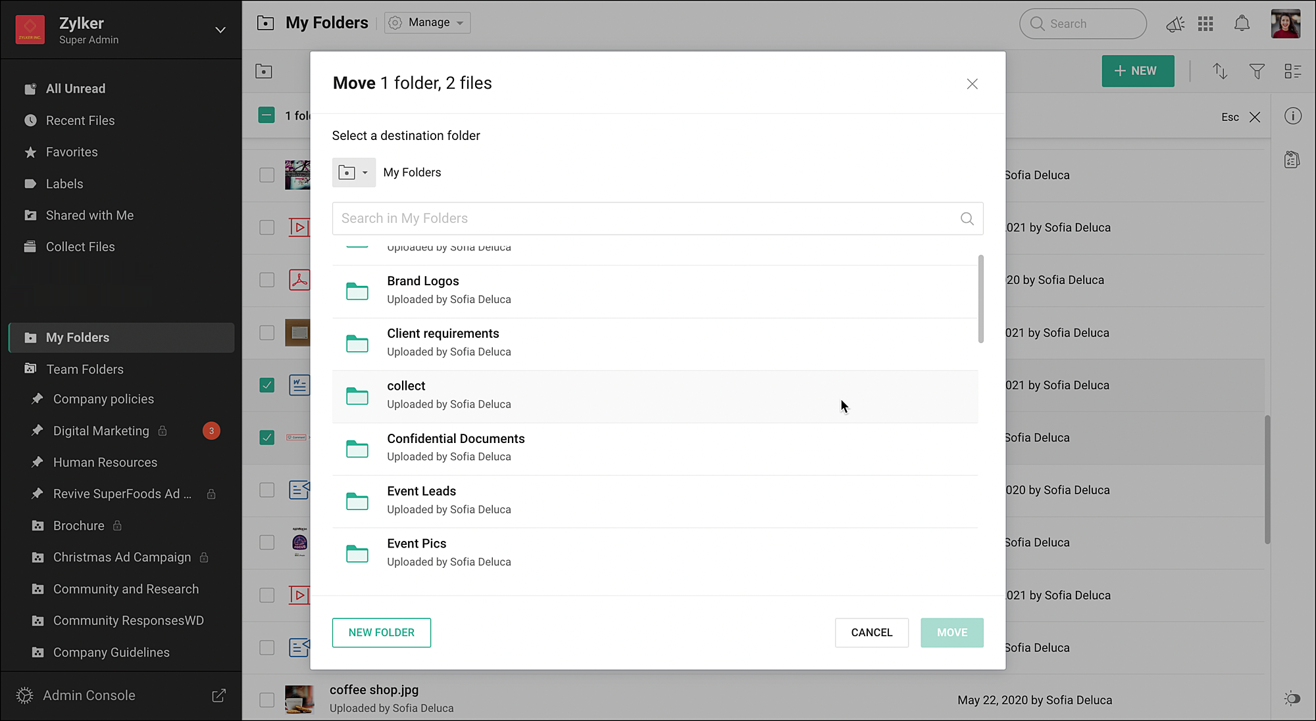
Task: Click search magnifier in destination search box
Action: click(967, 219)
